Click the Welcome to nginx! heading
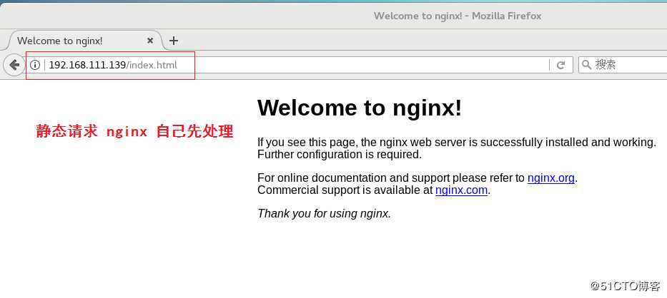This screenshot has width=667, height=298. coord(360,108)
